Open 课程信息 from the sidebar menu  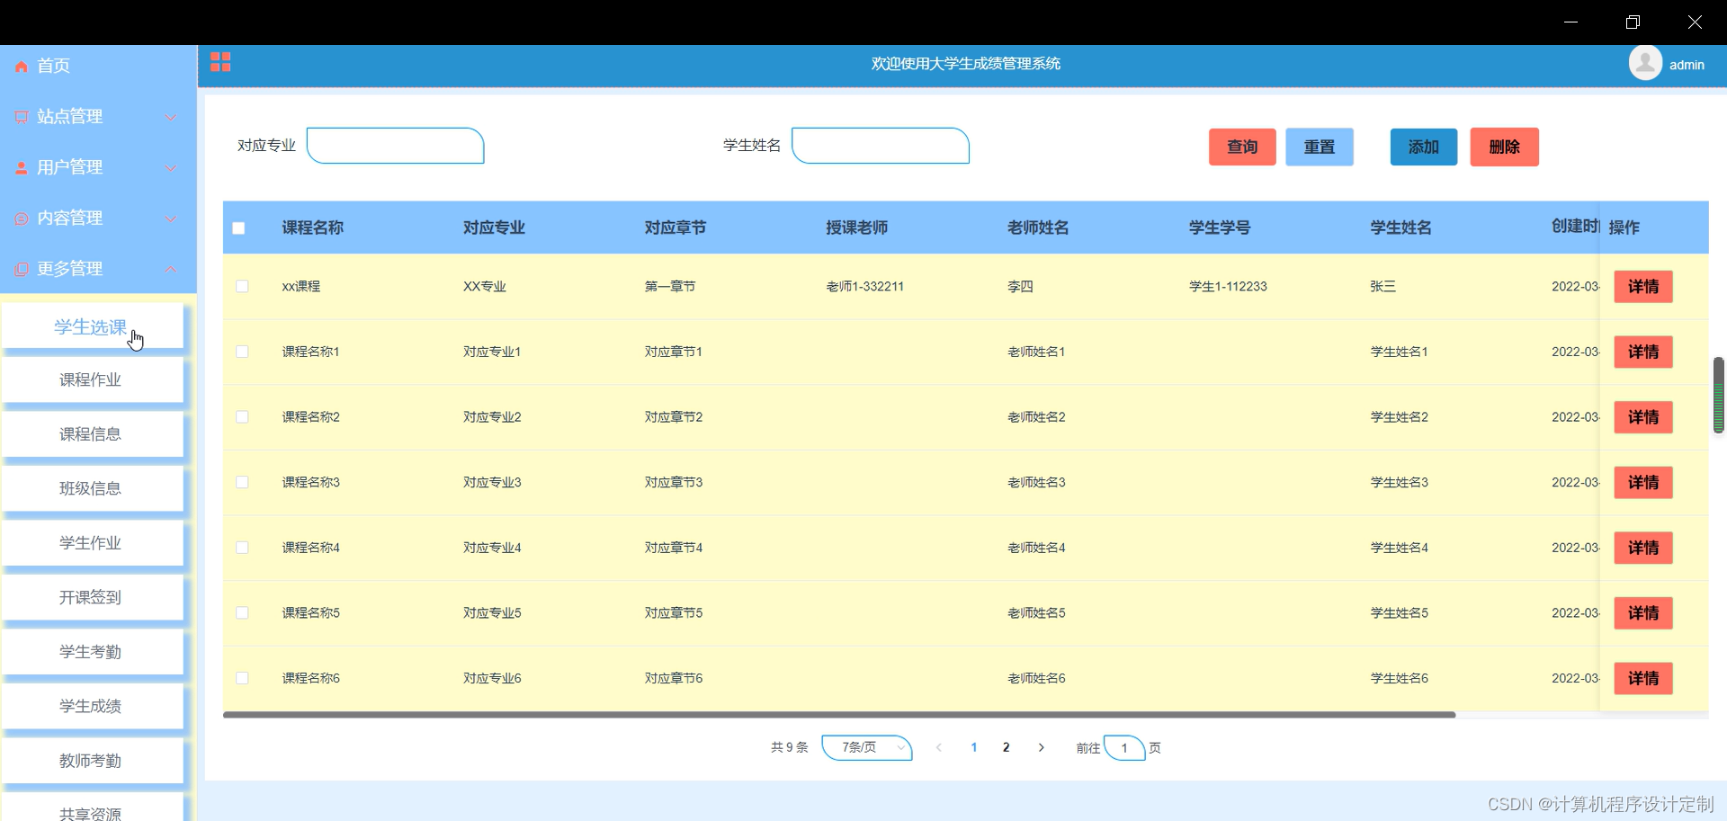90,433
